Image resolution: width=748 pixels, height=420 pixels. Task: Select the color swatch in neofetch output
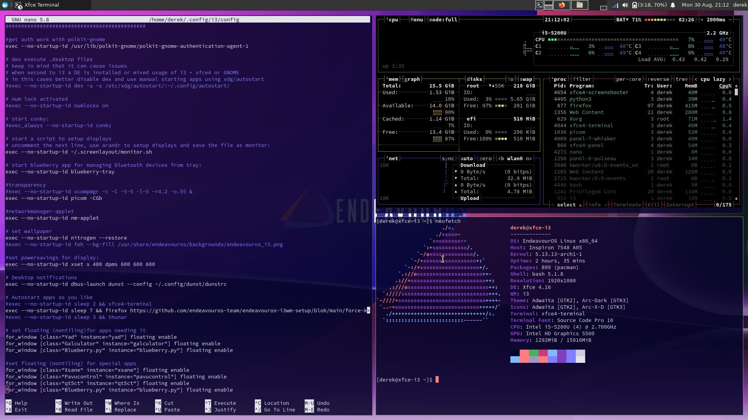548,355
